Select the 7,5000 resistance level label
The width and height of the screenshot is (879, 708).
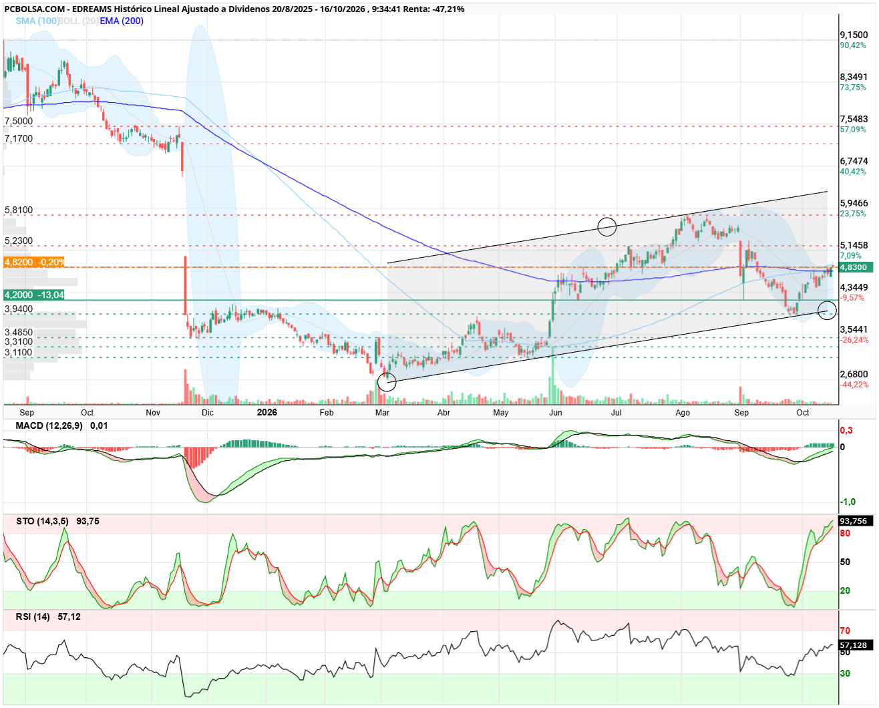point(19,122)
